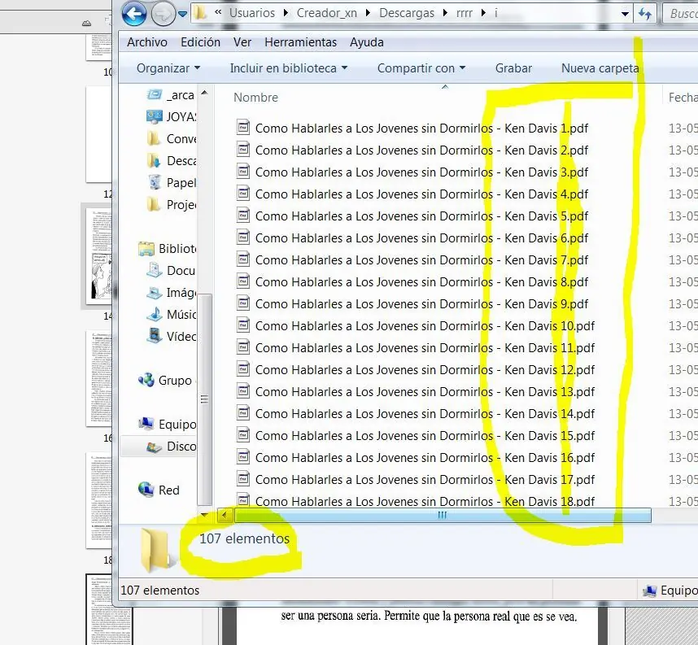Click the PDF icon of Ken Davis 5.pdf
This screenshot has width=698, height=645.
[243, 216]
